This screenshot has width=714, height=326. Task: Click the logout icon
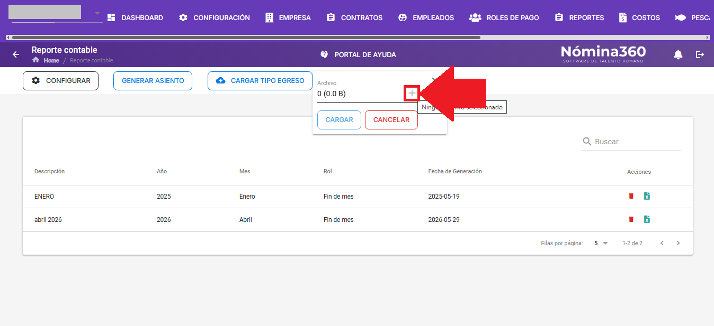click(x=700, y=54)
